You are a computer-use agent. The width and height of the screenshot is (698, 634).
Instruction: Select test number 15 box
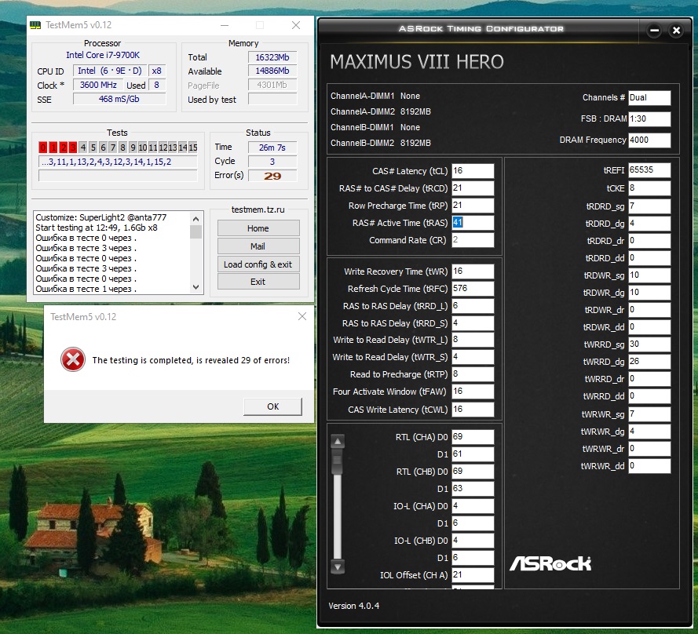coord(192,148)
